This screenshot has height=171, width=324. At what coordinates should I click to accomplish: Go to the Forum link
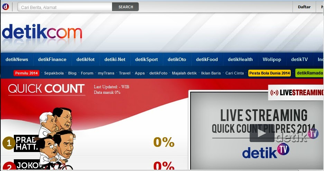click(87, 73)
